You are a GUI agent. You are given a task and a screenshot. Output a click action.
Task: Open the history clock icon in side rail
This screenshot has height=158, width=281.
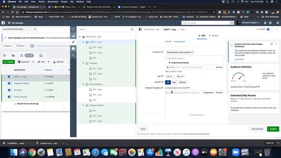[73, 49]
